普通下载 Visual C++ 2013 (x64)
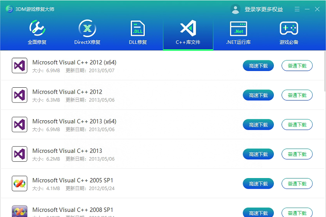 pyautogui.click(x=297, y=125)
